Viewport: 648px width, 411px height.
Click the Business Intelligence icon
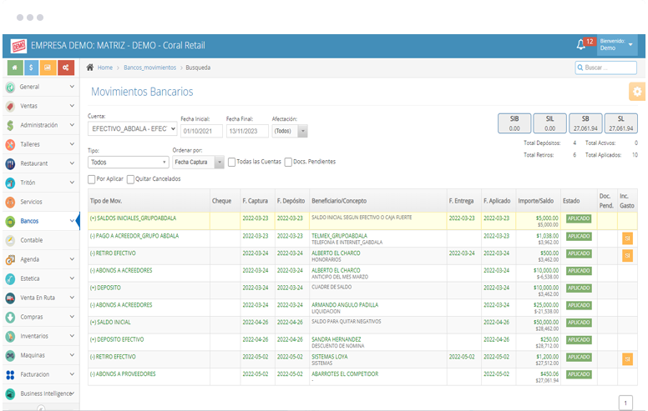10,394
